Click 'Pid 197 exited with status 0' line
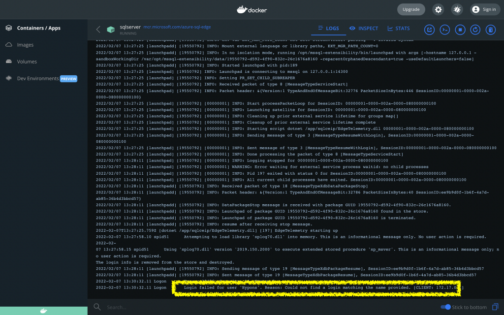Image resolution: width=504 pixels, height=315 pixels. 271,173
